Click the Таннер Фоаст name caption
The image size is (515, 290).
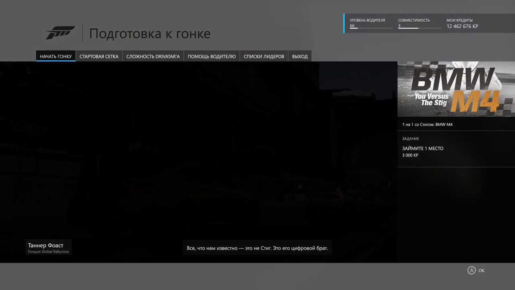(x=45, y=245)
